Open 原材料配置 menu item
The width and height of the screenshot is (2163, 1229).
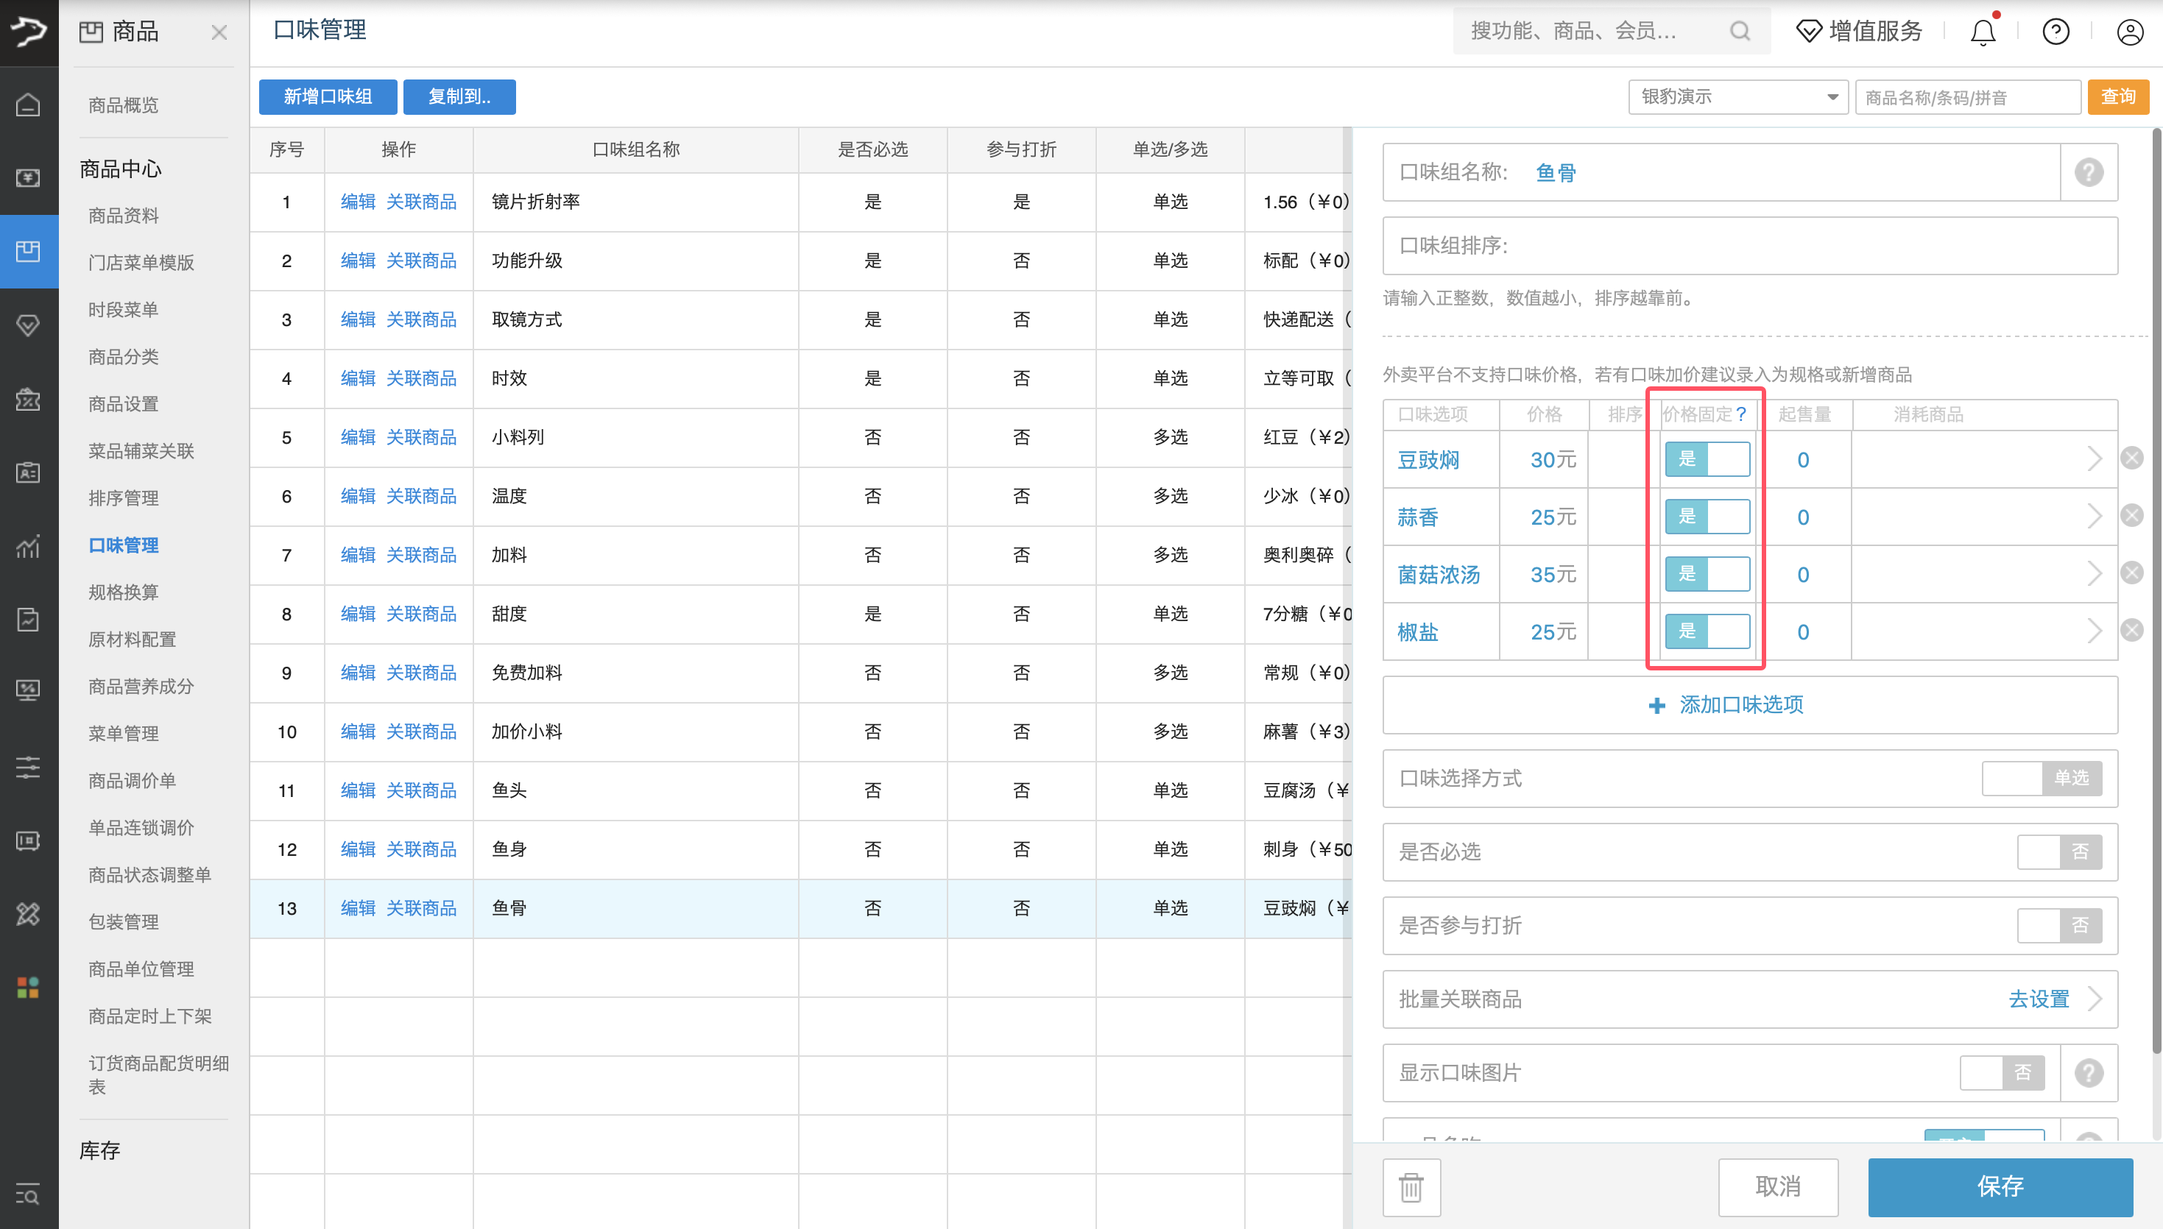[x=133, y=639]
